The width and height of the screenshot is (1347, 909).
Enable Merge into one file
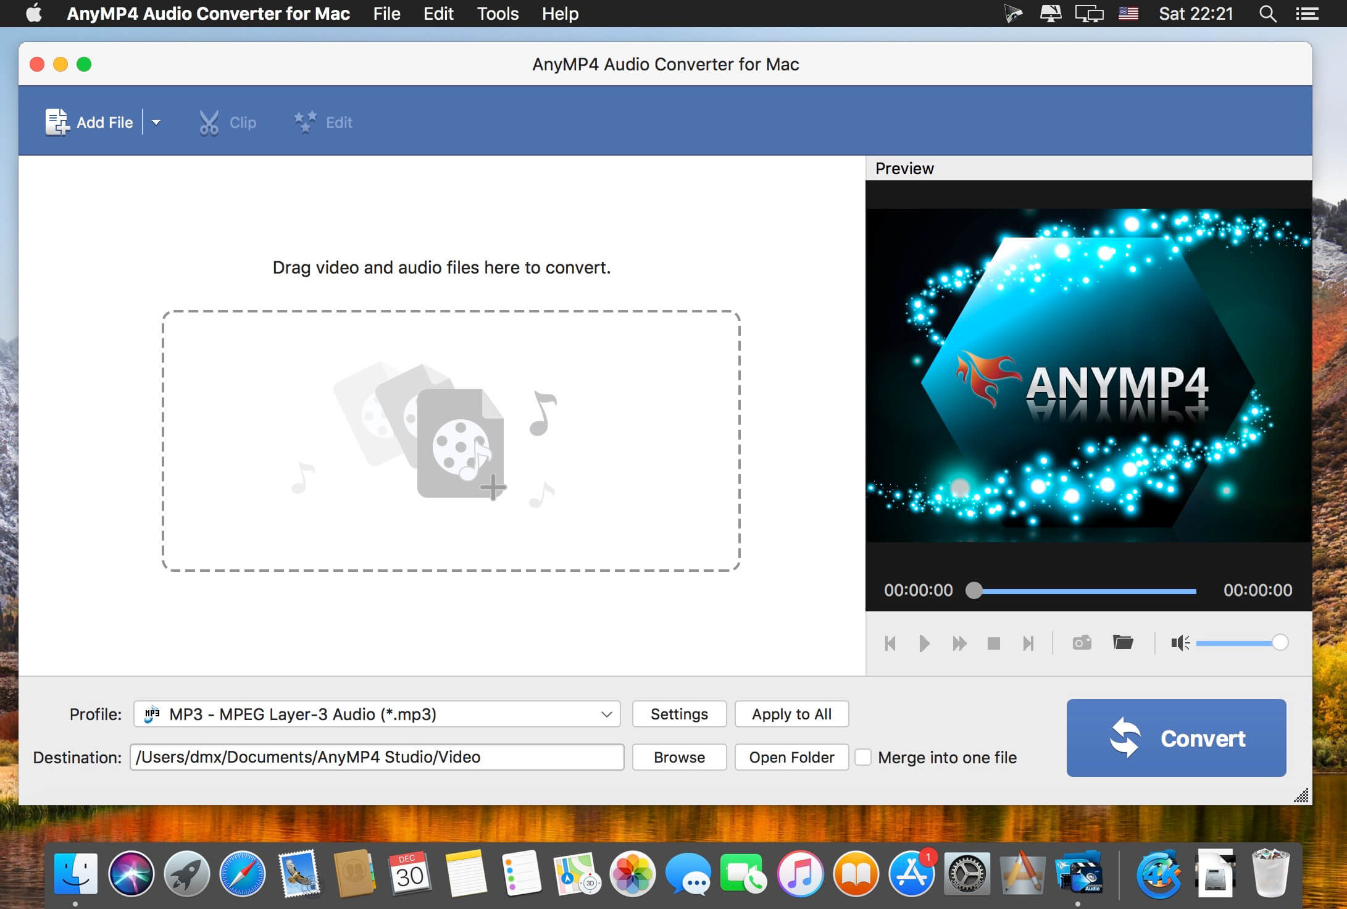(864, 757)
